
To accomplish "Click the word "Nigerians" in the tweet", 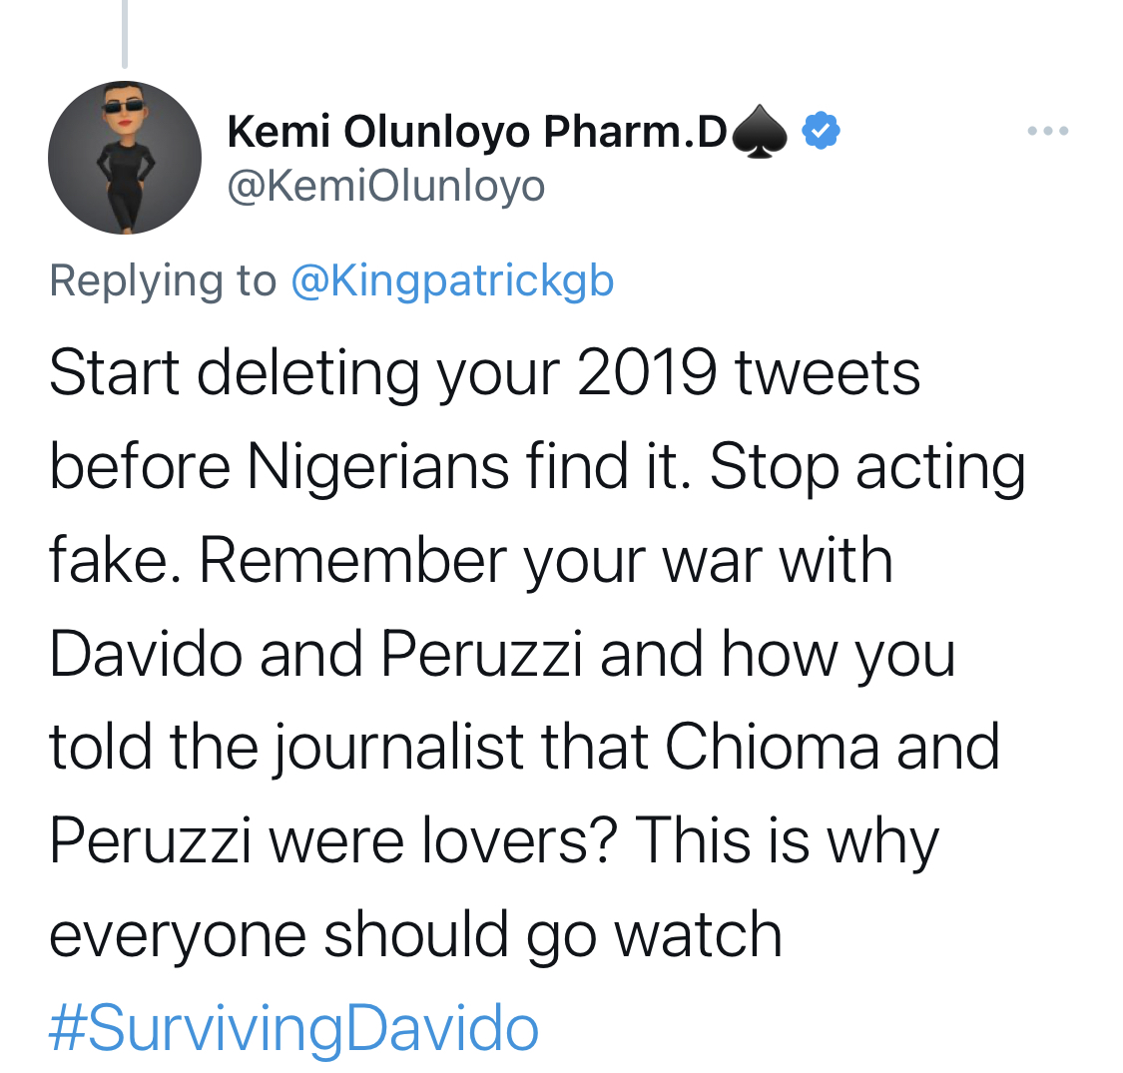I will [x=378, y=468].
